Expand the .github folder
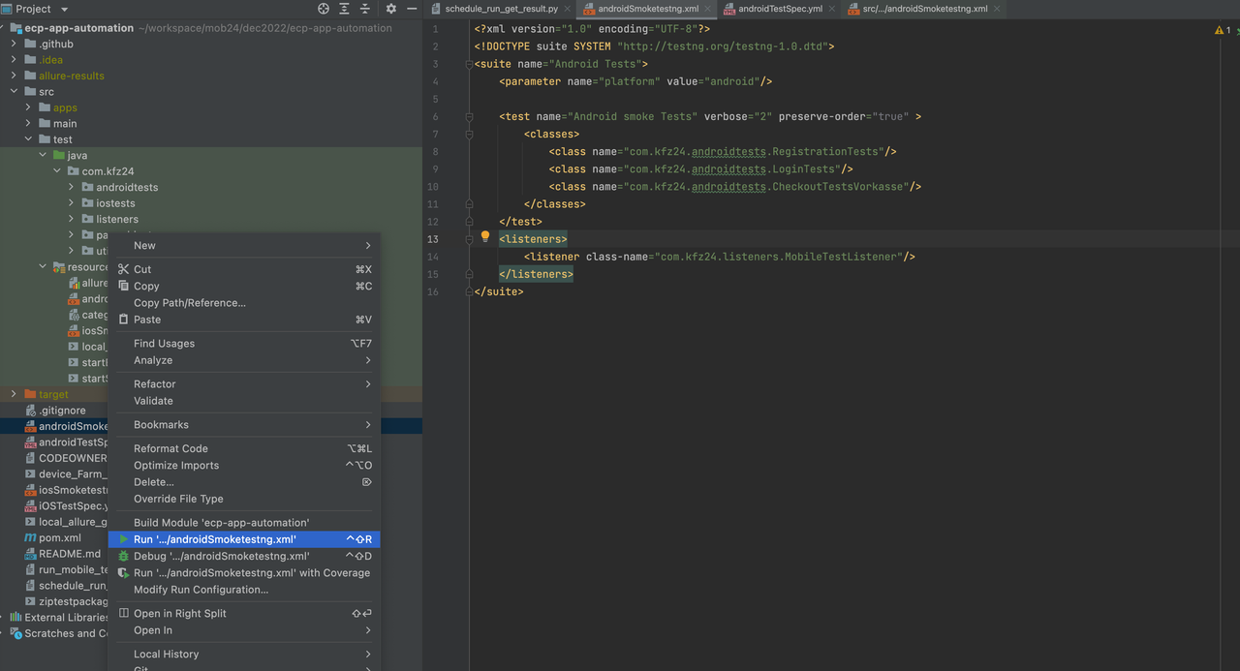1240x671 pixels. [14, 44]
